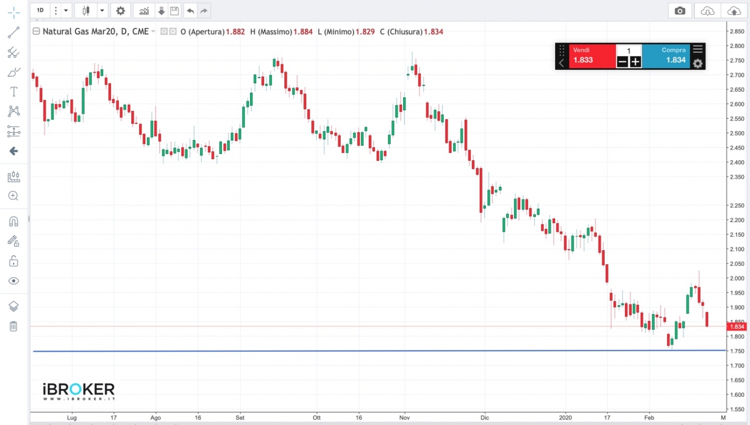Screen dimensions: 750x425
Task: Open the indicators icon
Action: (x=144, y=10)
